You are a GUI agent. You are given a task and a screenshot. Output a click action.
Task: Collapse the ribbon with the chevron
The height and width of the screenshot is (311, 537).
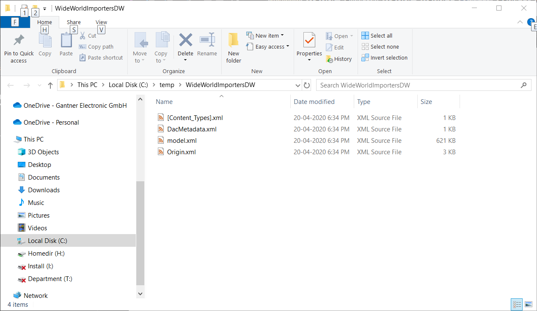point(520,22)
